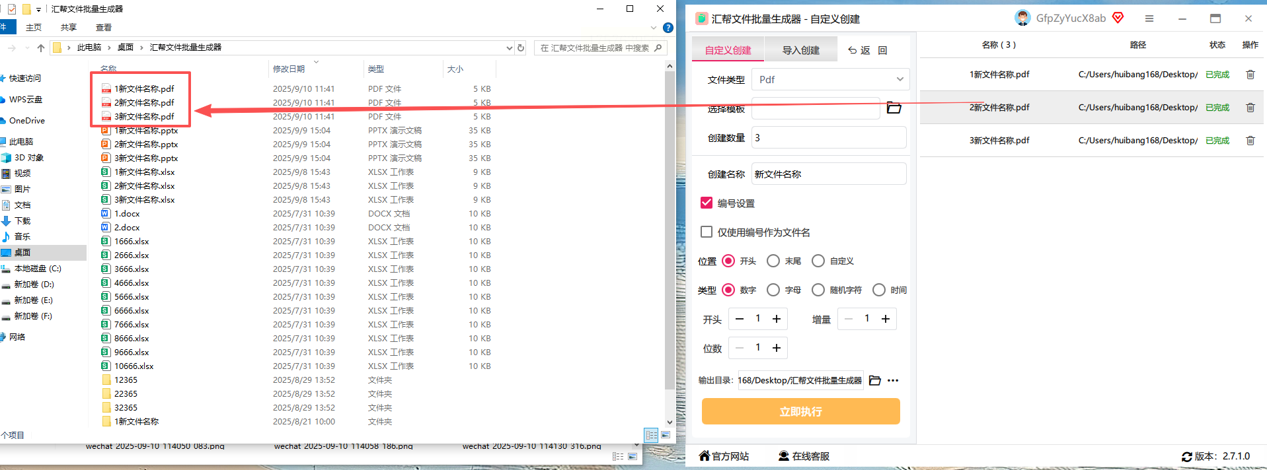Switch to 导入创建 tab
The width and height of the screenshot is (1267, 470).
click(x=800, y=50)
